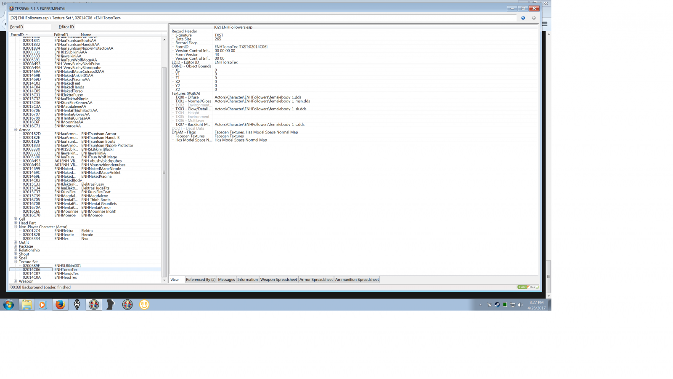Collapse the Texture Set tree node

[16, 262]
